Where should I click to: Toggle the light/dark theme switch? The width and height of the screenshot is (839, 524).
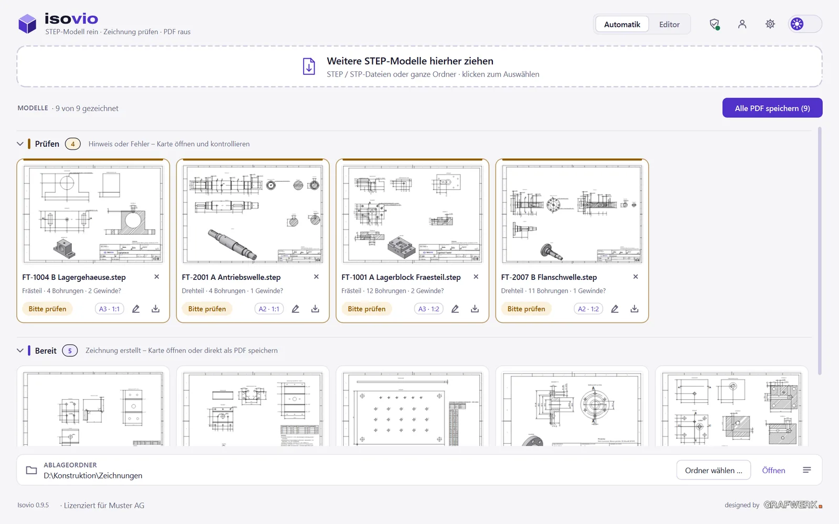[805, 24]
